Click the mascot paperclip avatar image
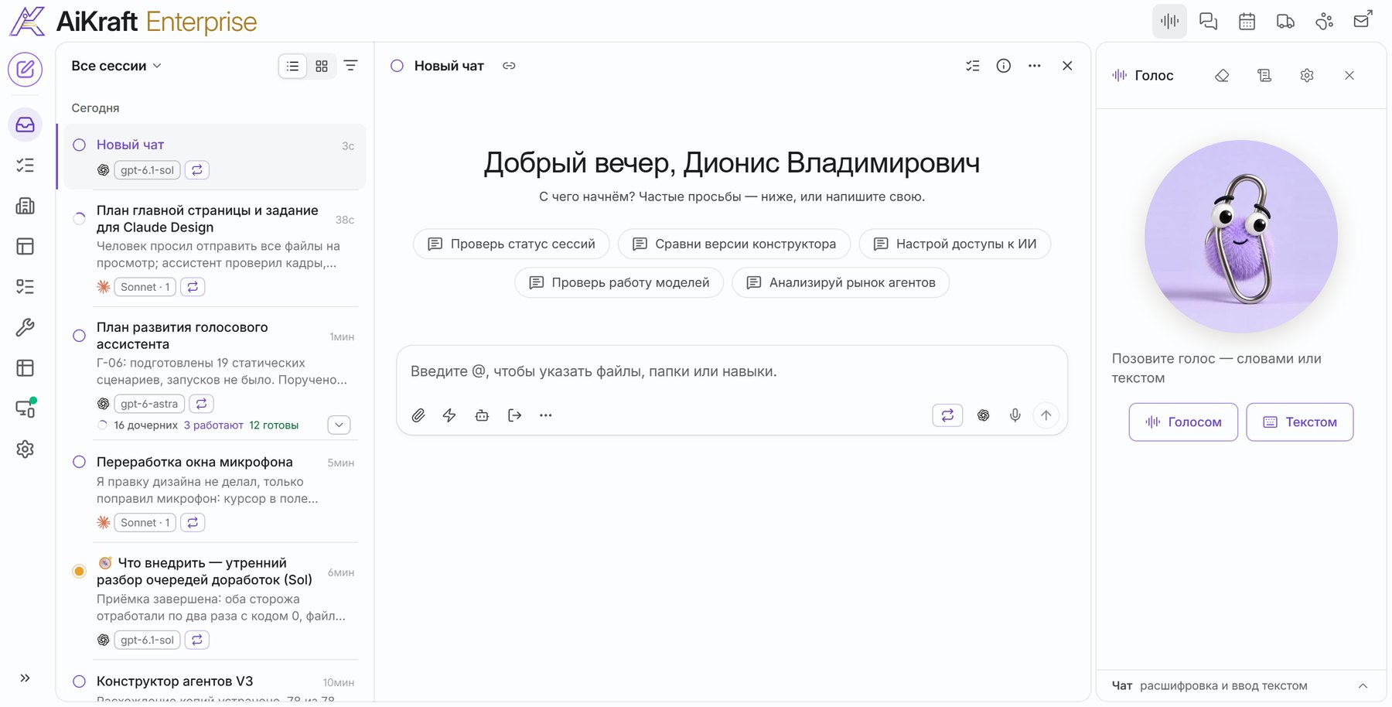 [x=1241, y=237]
